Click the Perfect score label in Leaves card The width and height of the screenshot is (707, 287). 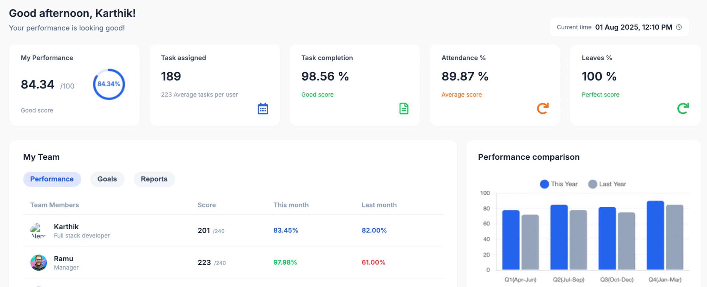[x=600, y=94]
